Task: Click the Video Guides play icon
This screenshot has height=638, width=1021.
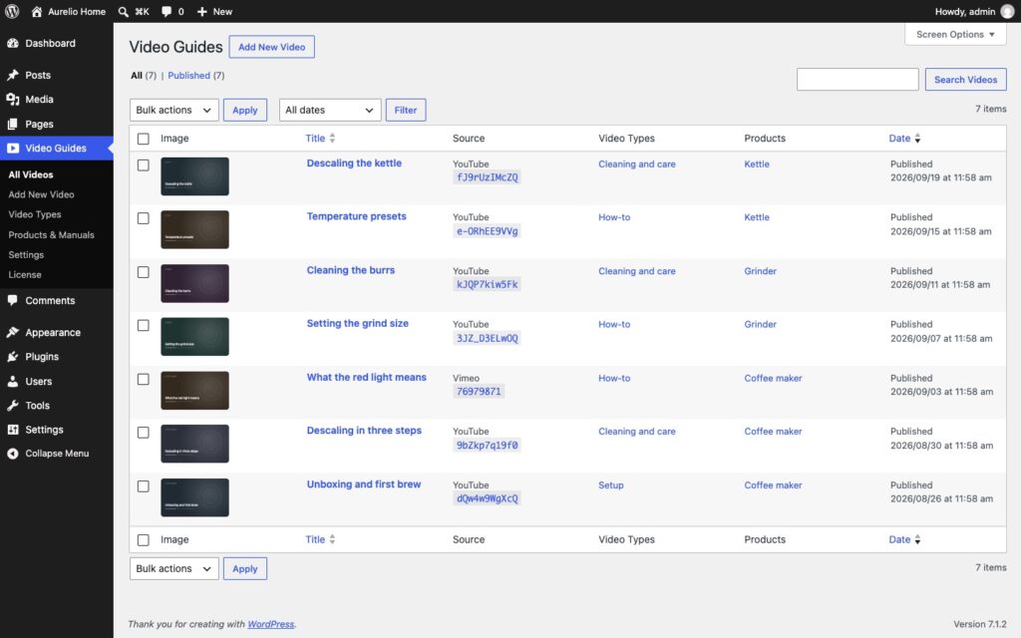Action: coord(12,148)
